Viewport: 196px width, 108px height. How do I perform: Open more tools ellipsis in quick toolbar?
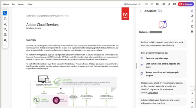tap(5, 45)
